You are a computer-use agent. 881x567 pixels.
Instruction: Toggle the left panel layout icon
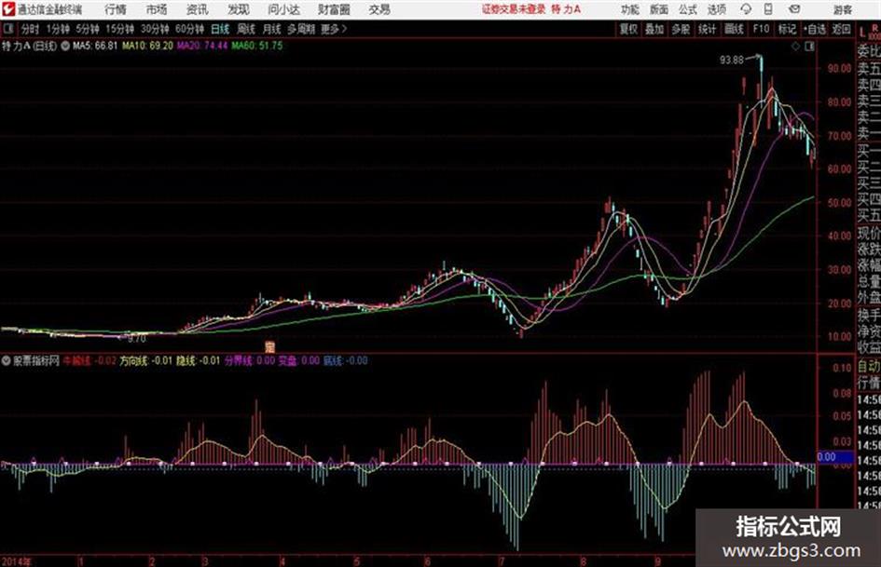point(8,29)
